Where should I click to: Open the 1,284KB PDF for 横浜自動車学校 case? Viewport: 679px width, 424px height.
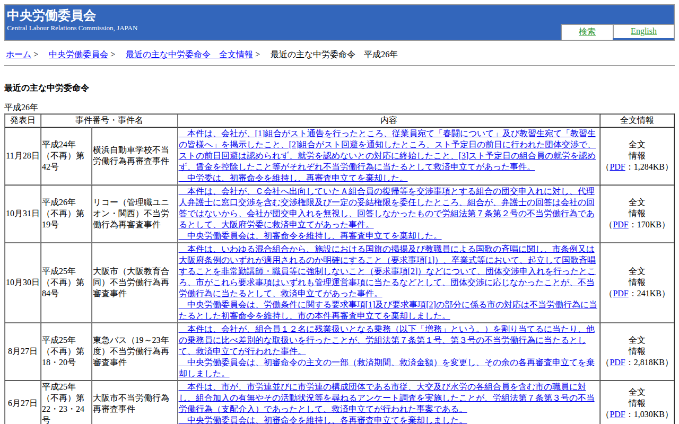[x=617, y=167]
